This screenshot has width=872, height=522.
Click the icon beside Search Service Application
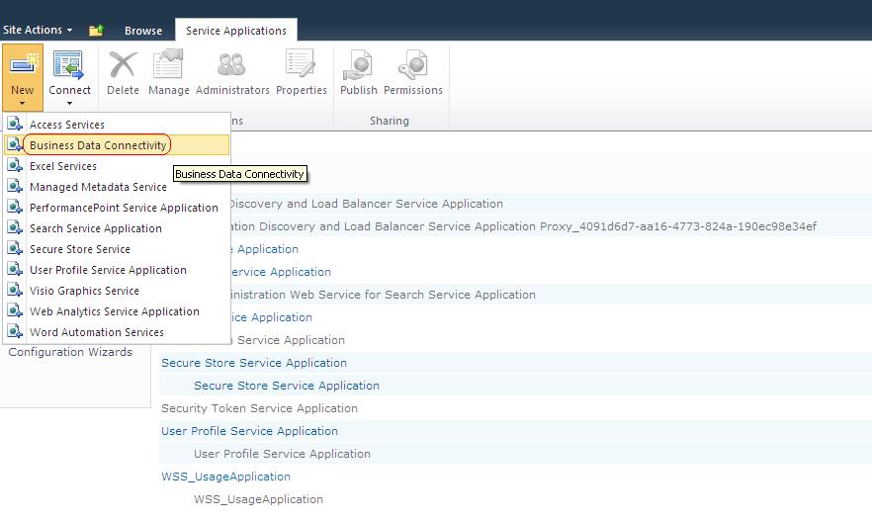[x=15, y=227]
